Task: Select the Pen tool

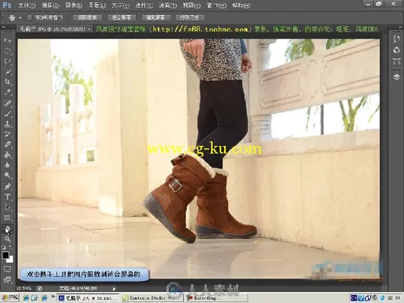Action: [7, 186]
